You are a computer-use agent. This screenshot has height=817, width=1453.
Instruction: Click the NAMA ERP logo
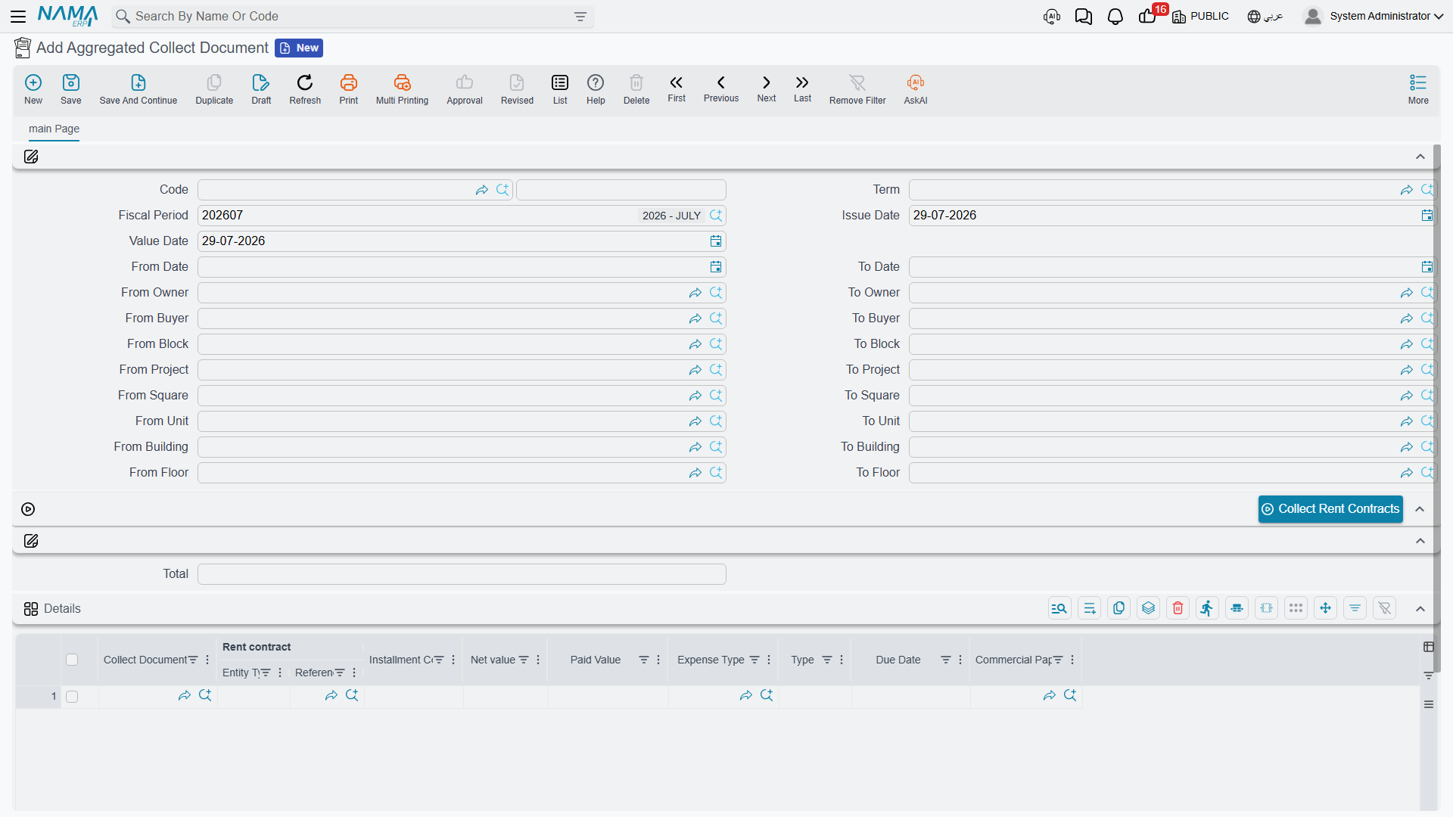pyautogui.click(x=67, y=16)
